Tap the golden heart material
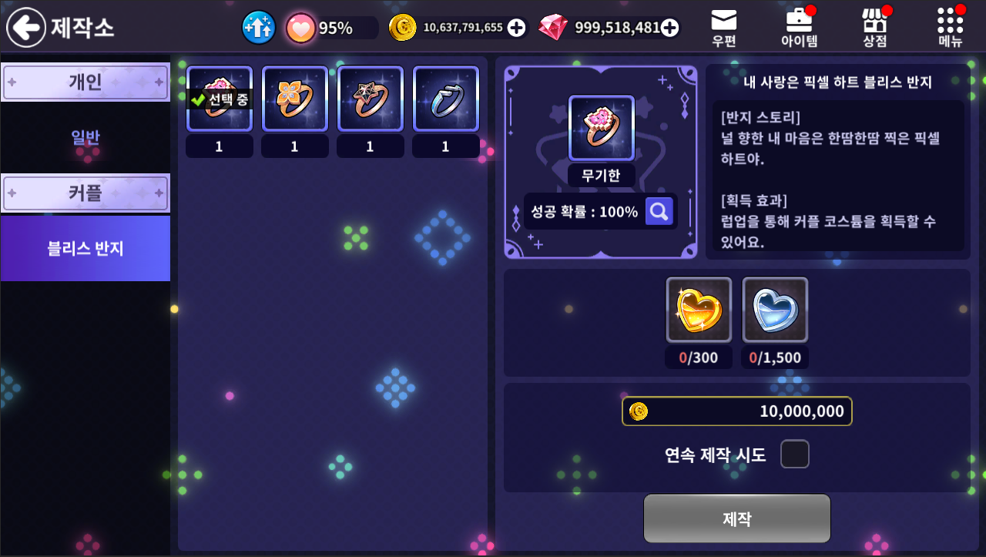 click(699, 310)
